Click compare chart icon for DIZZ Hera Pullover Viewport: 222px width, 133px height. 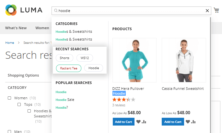pos(144,122)
